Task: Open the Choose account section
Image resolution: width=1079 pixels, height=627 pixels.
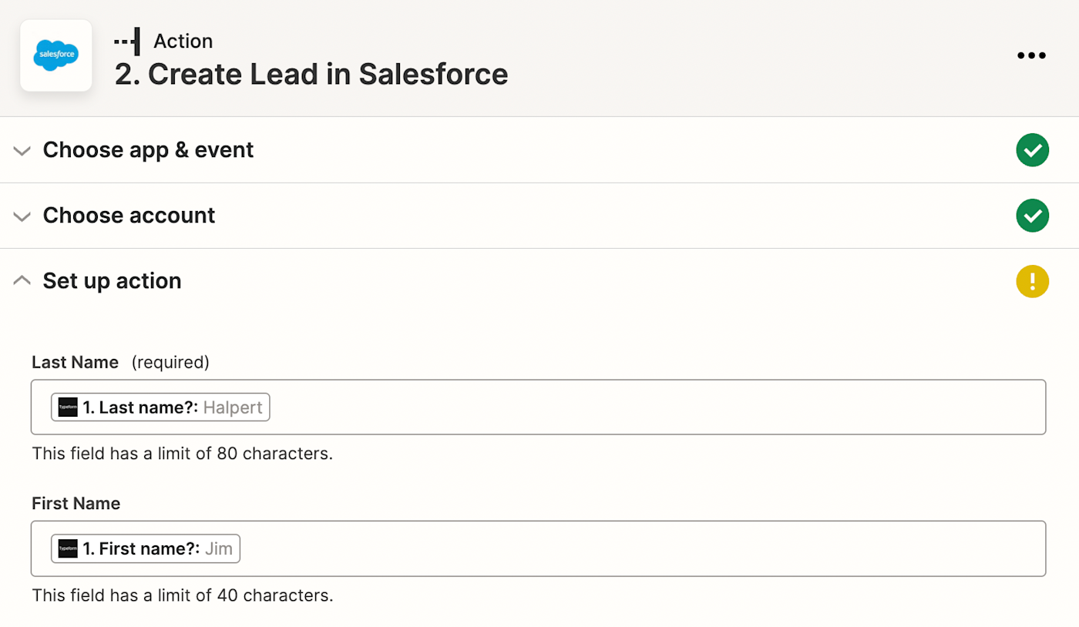Action: [129, 215]
